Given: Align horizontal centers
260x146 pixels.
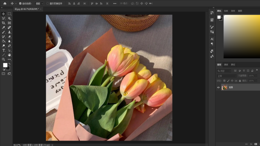Looking at the screenshot, I should 74,3.
